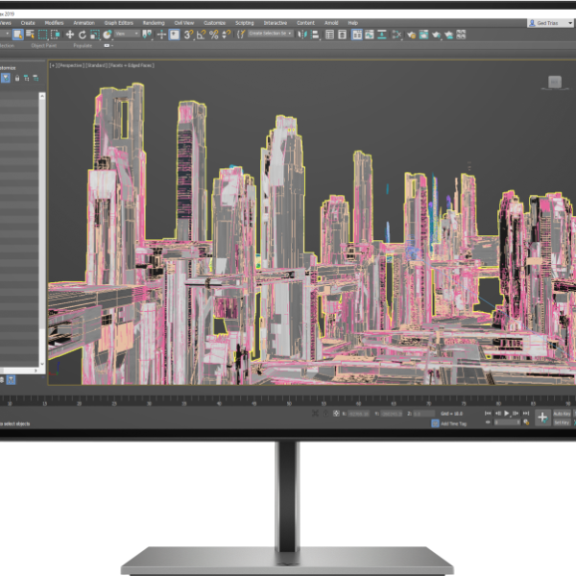Open the Rendering menu

[153, 22]
